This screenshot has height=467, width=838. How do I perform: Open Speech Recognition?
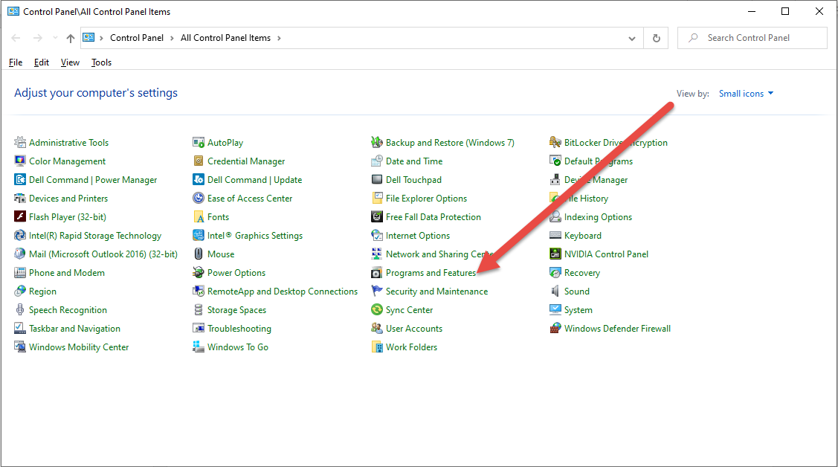click(x=65, y=309)
